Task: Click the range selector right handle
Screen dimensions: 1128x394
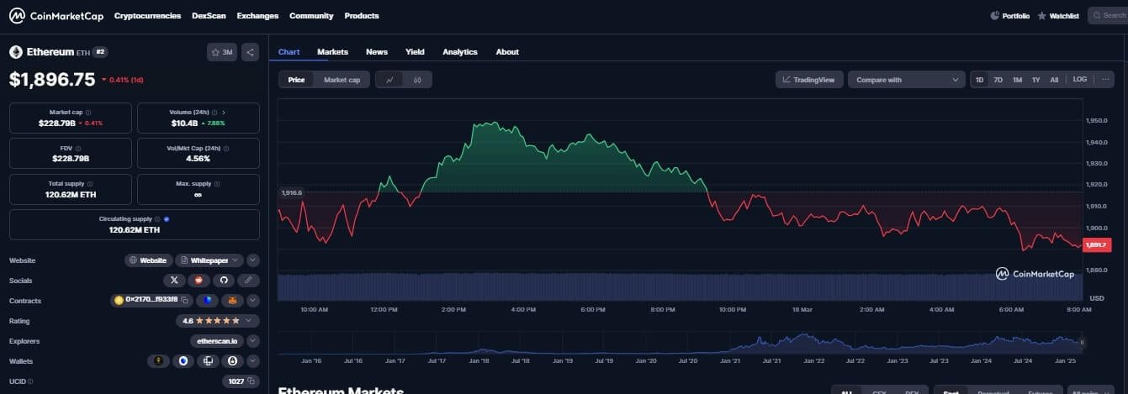Action: pyautogui.click(x=1082, y=342)
